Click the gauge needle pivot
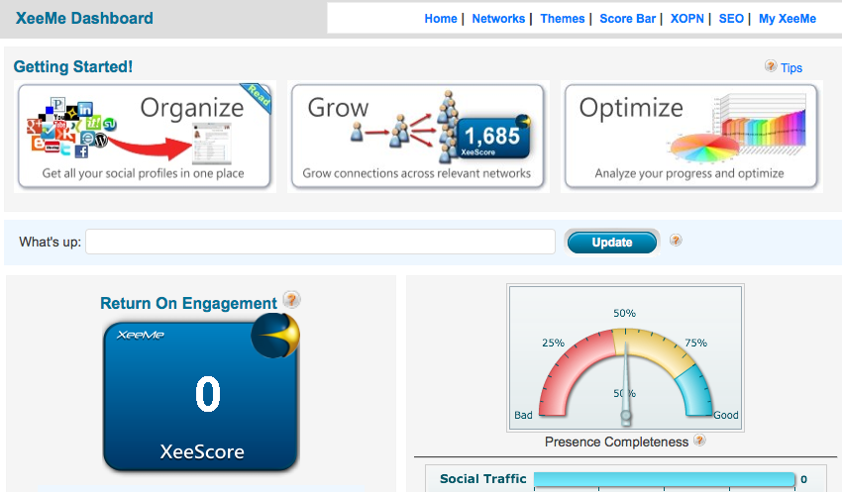This screenshot has height=492, width=842. [x=626, y=415]
